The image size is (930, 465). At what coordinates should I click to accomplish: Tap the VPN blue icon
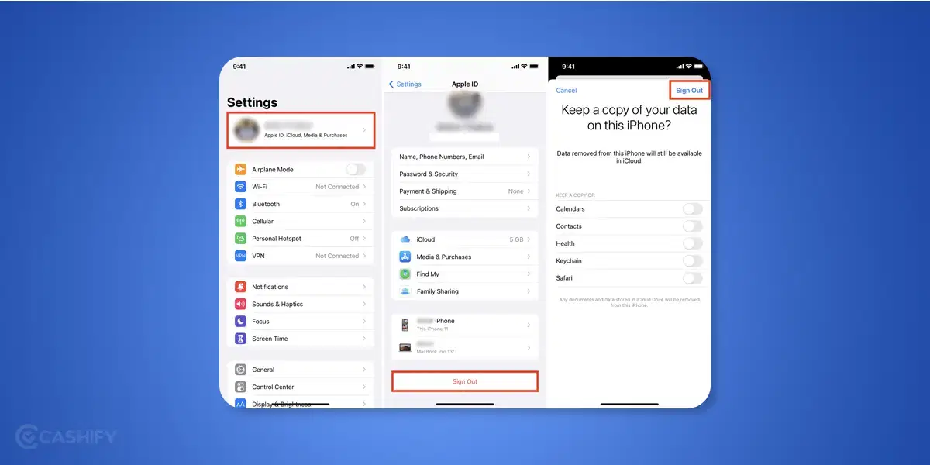point(240,256)
